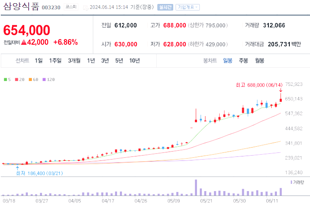Click the 고가 688,000 value
This screenshot has height=204, width=310.
(174, 25)
